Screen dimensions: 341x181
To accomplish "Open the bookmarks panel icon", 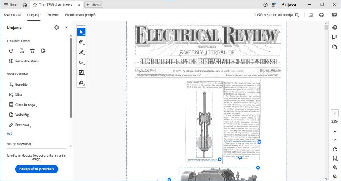I will tap(335, 37).
